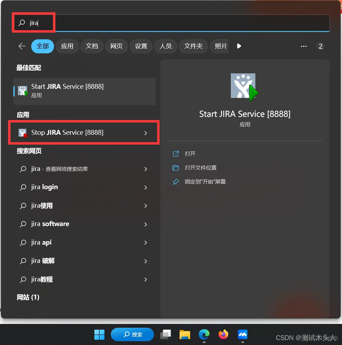Select the 人员 filter tab

[166, 46]
